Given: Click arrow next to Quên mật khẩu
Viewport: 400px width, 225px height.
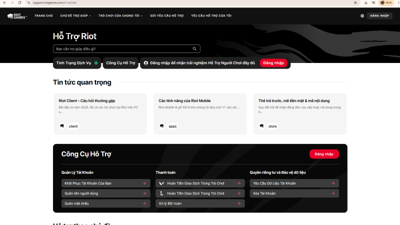Looking at the screenshot, I should pos(144,203).
